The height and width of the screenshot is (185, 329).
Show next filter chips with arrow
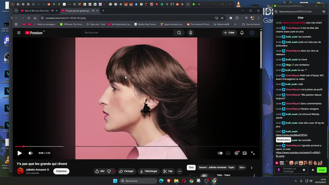pos(251,168)
